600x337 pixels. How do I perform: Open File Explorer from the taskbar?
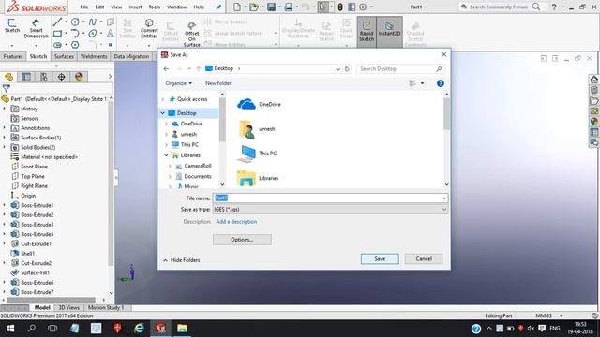[182, 329]
